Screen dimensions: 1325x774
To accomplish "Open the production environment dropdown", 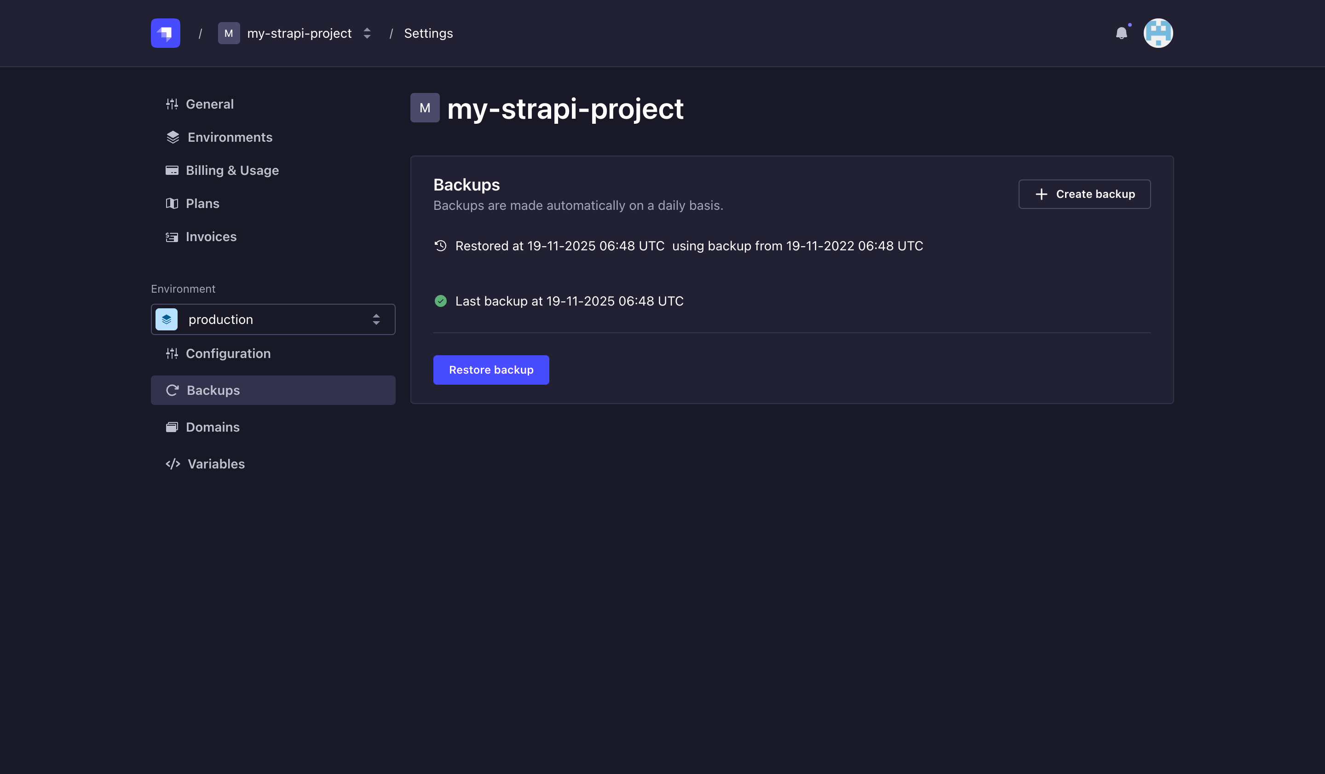I will tap(273, 319).
